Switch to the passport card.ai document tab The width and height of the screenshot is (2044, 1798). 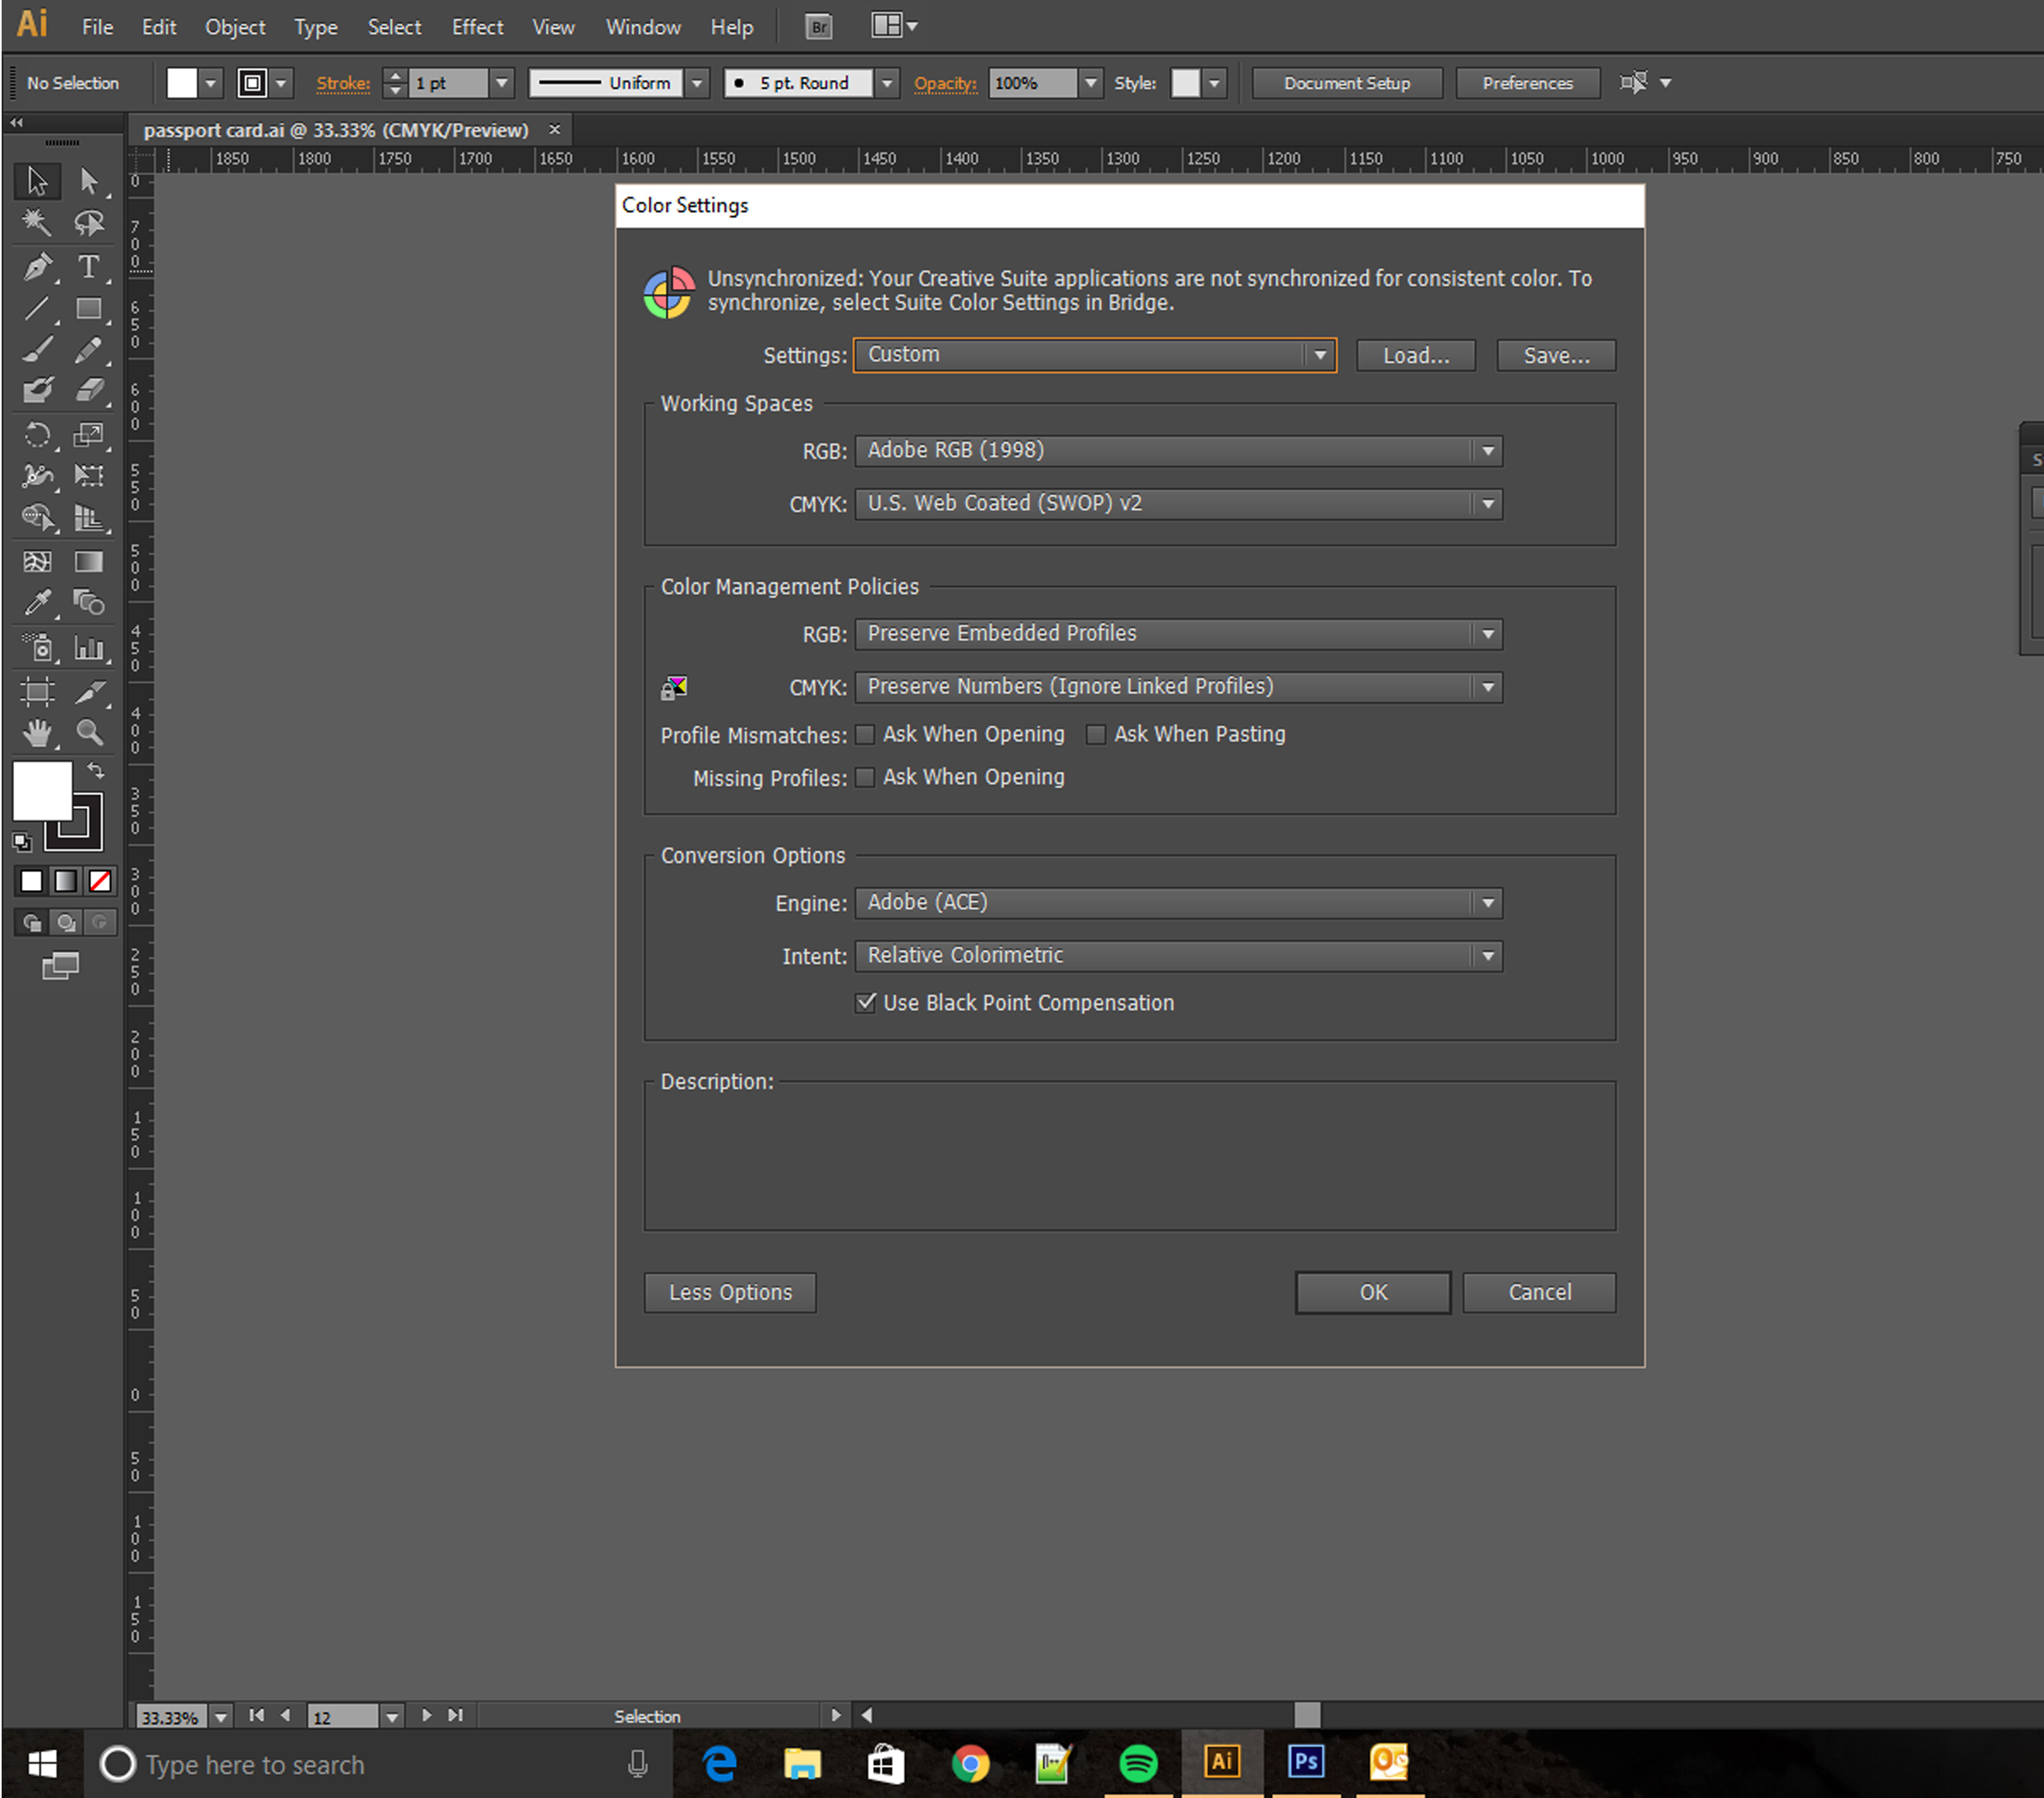click(338, 129)
